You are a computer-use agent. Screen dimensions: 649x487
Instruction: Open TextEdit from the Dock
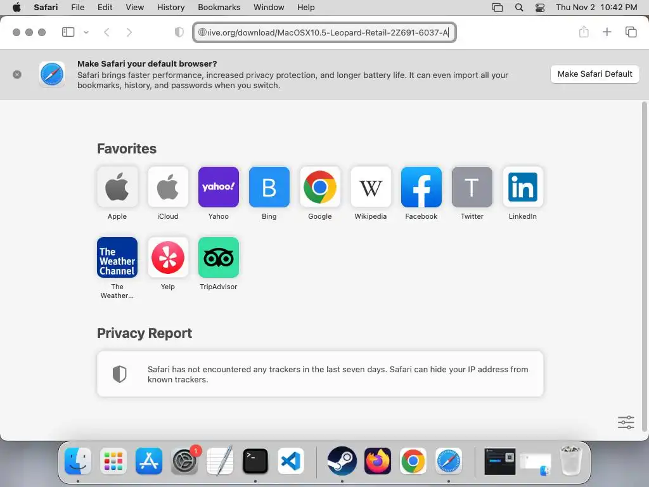[x=220, y=461]
